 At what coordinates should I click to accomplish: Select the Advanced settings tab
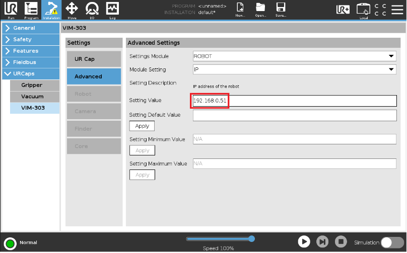[x=94, y=76]
